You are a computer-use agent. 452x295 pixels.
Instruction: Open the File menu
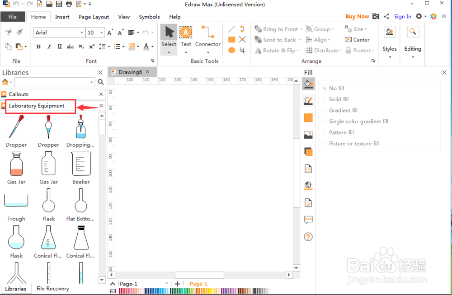[12, 17]
